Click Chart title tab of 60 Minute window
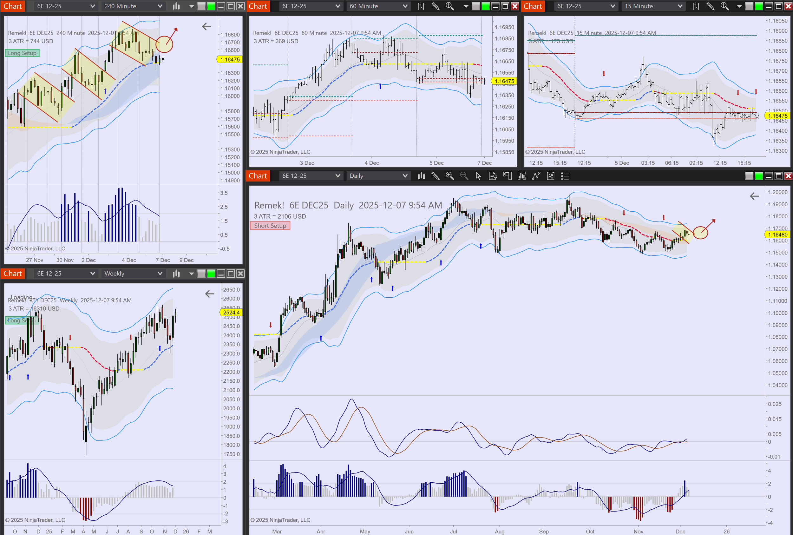 tap(258, 6)
